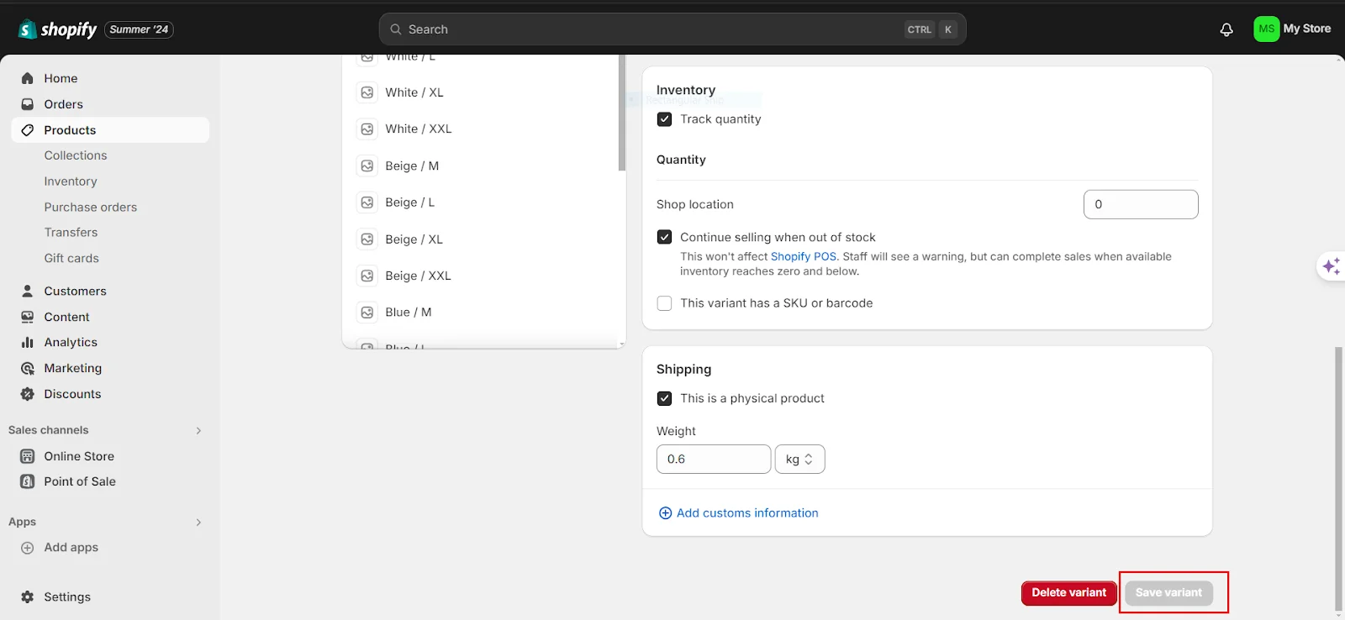Screen dimensions: 1345x620
Task: Toggle the Track quantity checkbox
Action: click(664, 119)
